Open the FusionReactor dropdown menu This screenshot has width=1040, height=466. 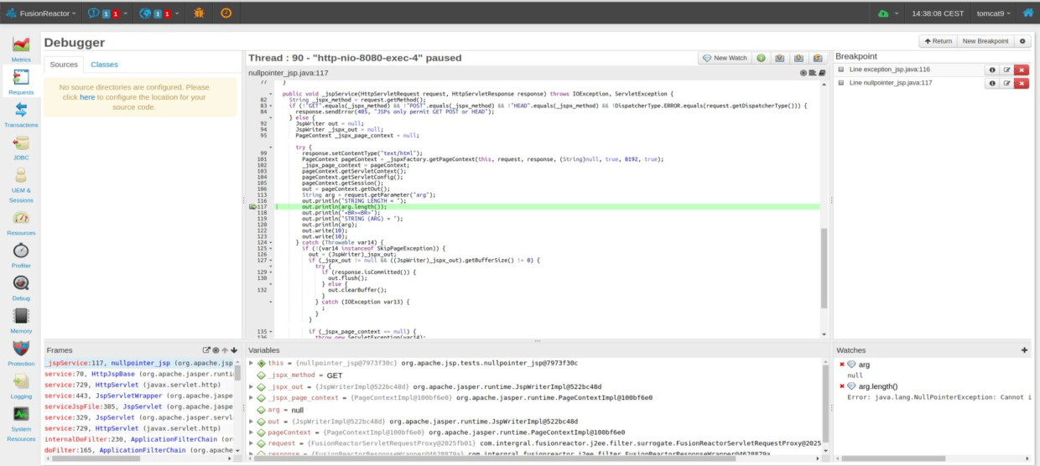tap(42, 13)
